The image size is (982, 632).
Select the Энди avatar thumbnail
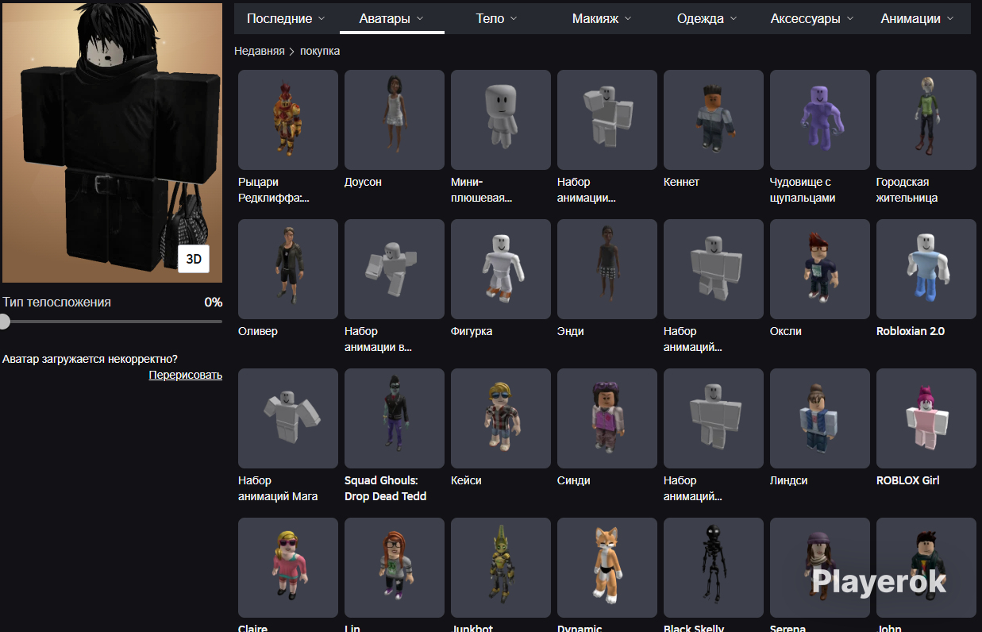[607, 269]
